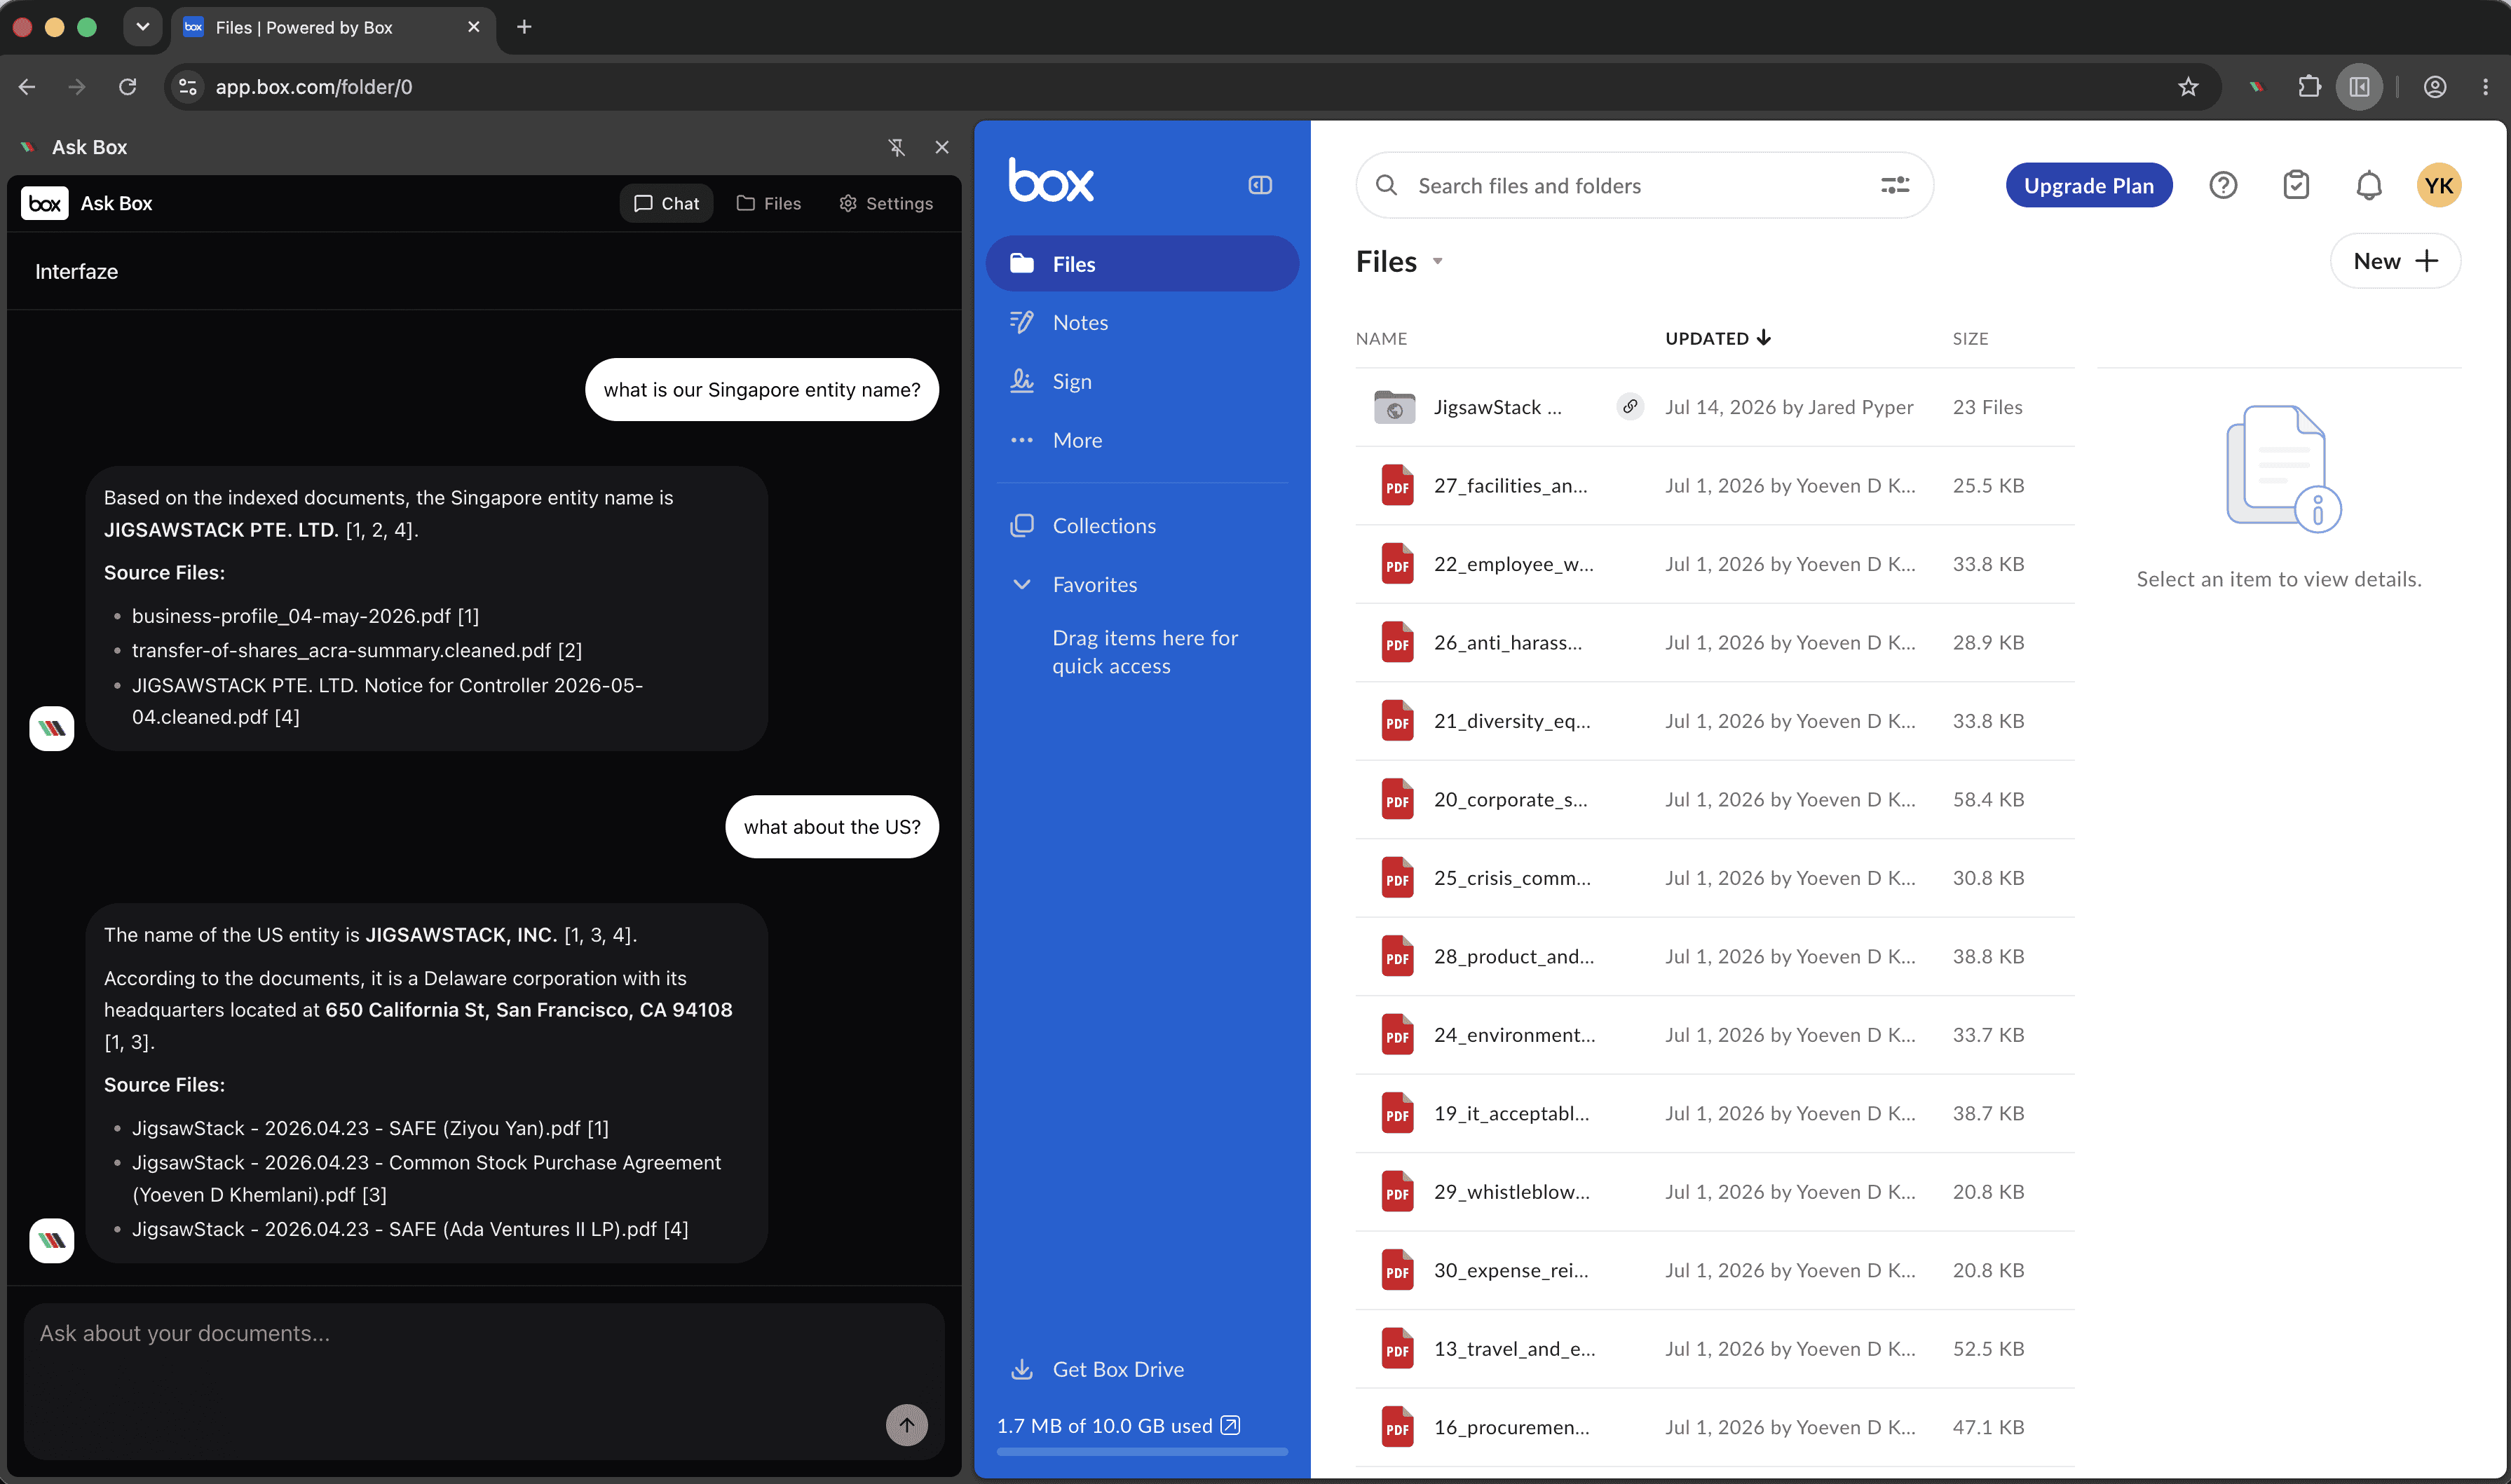The width and height of the screenshot is (2511, 1484).
Task: Open the 13_travel_and_e file name
Action: (1515, 1349)
